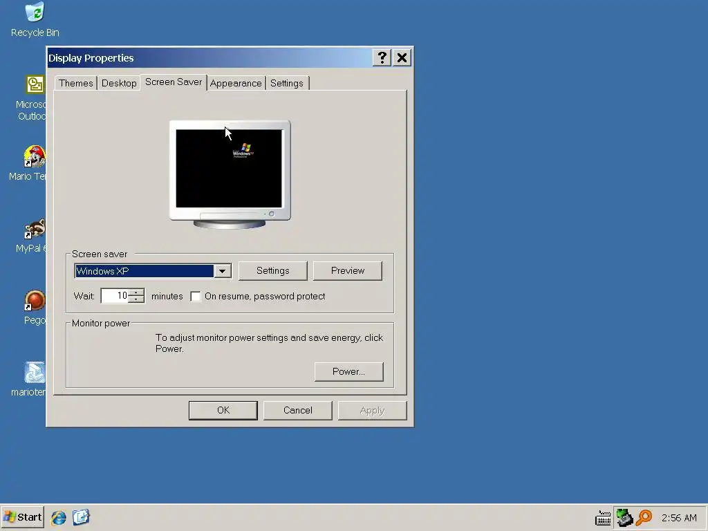
Task: Launch Internet Explorer from quick launch
Action: pos(58,517)
